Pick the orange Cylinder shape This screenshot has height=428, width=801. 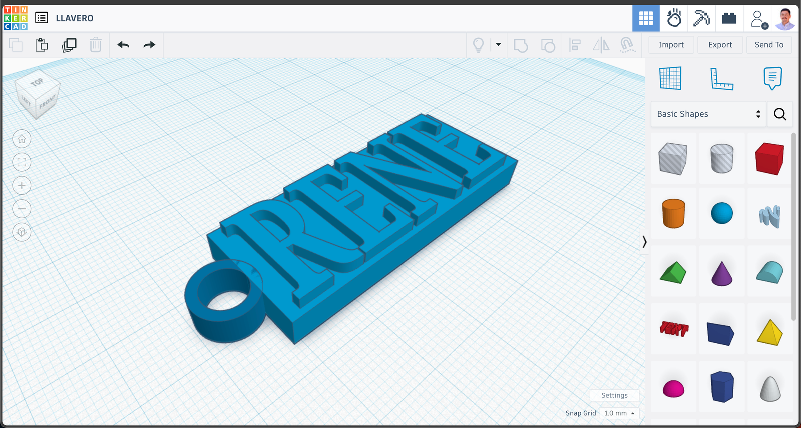point(673,213)
